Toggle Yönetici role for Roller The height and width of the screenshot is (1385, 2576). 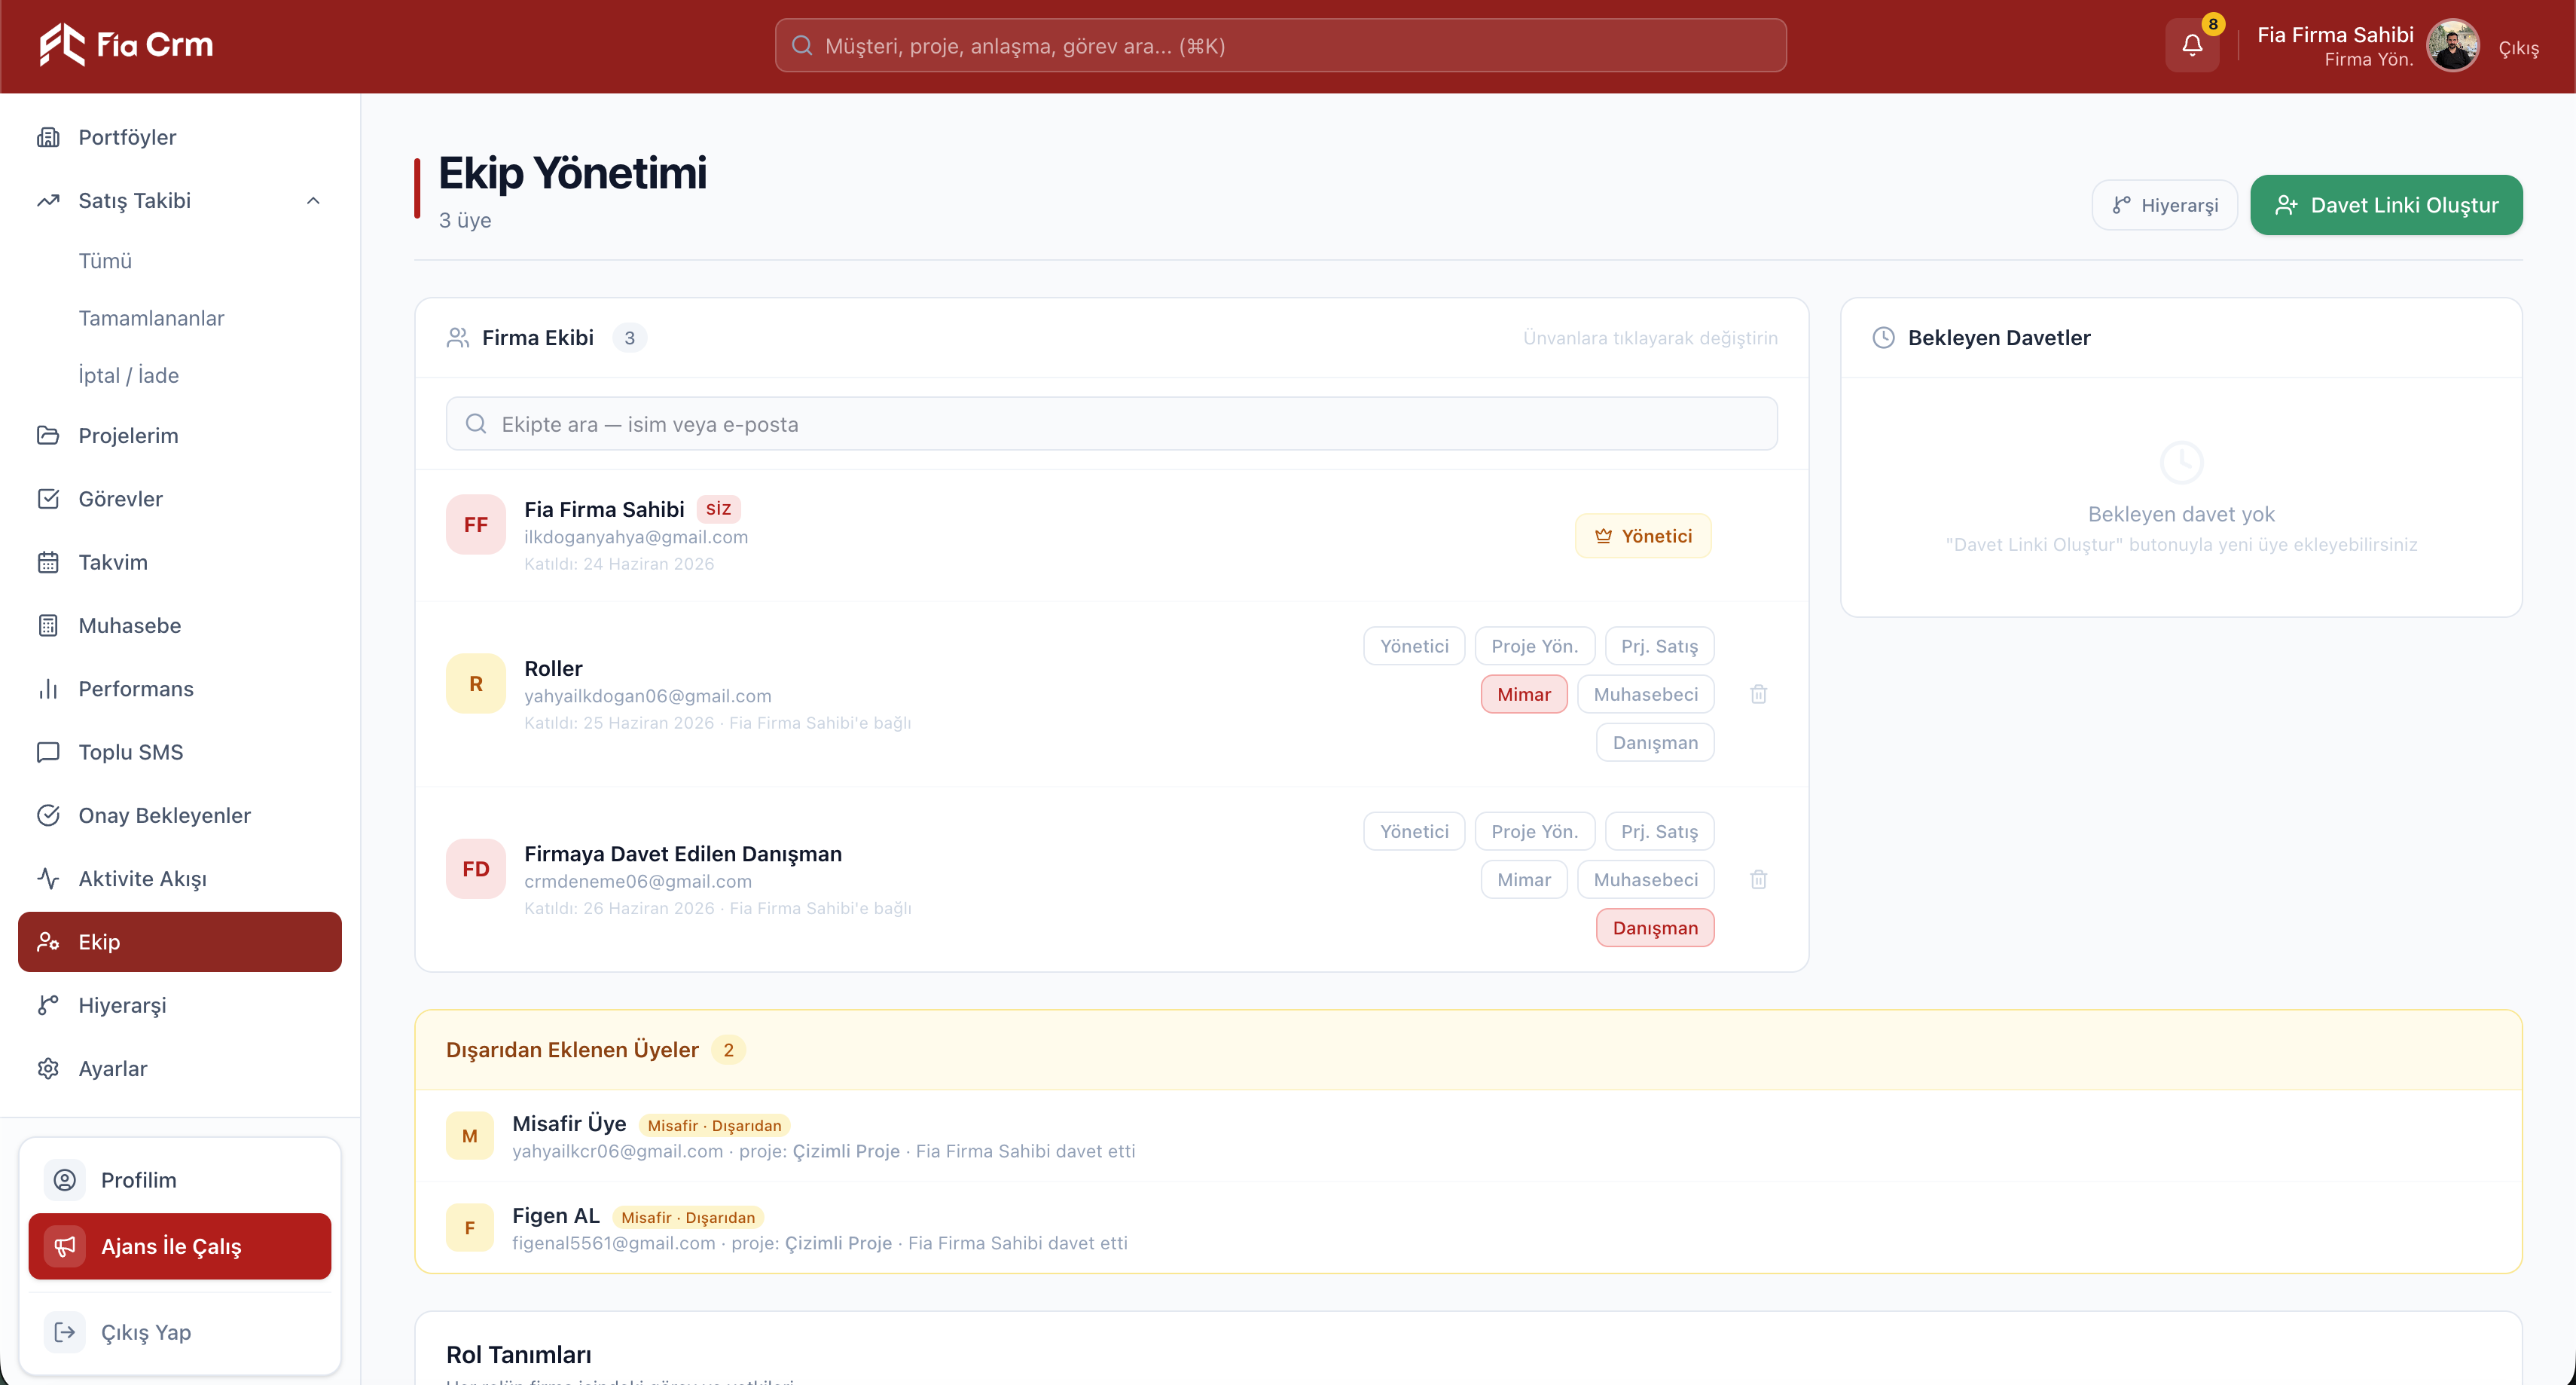[1414, 646]
